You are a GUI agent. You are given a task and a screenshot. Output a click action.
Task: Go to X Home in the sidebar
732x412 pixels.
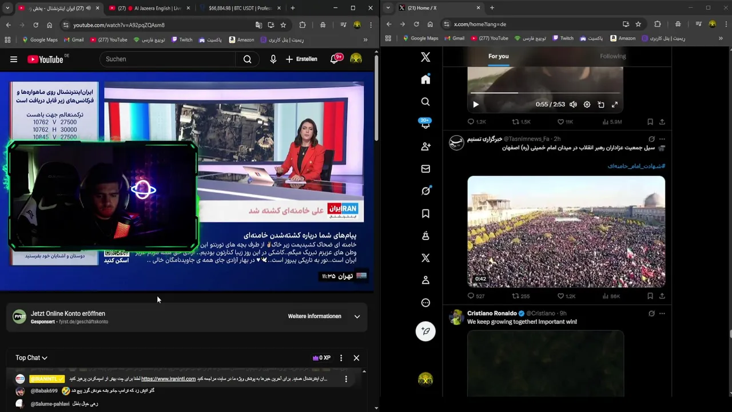click(425, 80)
